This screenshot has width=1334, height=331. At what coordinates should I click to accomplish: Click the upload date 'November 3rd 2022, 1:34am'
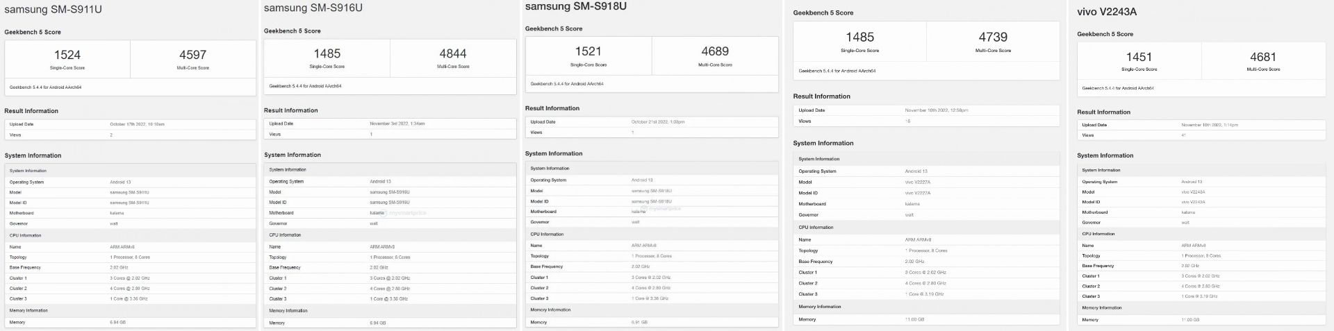pyautogui.click(x=397, y=124)
